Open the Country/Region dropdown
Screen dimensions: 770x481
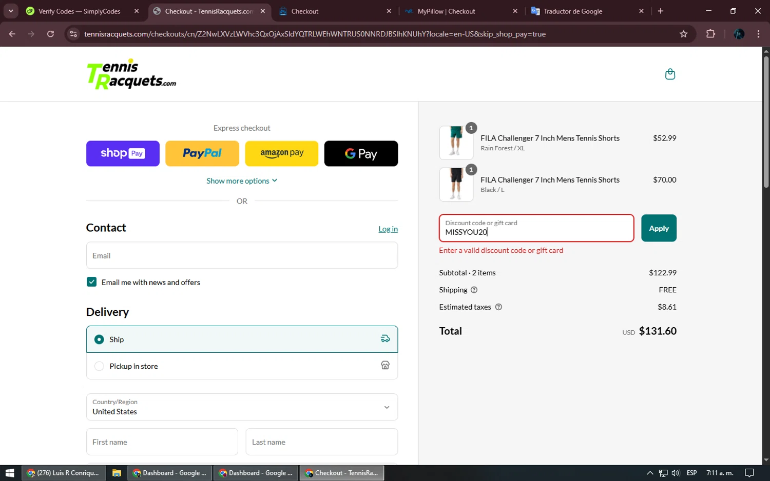tap(242, 407)
